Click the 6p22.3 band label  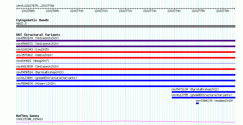(21, 23)
